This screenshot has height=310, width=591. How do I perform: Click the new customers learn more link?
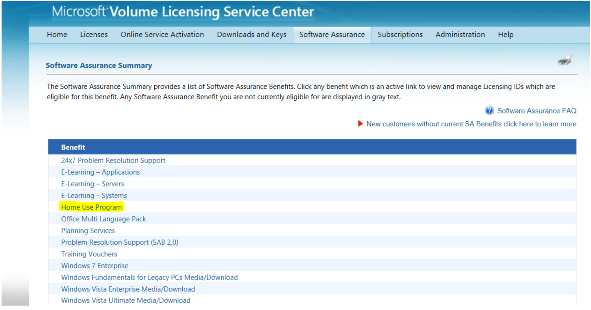471,124
